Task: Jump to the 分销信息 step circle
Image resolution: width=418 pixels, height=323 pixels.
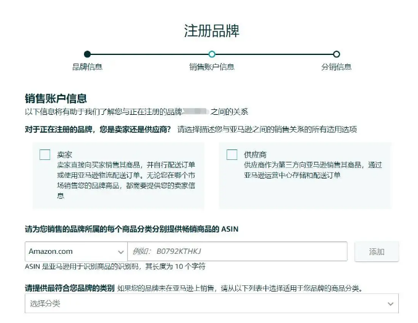Action: click(x=336, y=54)
